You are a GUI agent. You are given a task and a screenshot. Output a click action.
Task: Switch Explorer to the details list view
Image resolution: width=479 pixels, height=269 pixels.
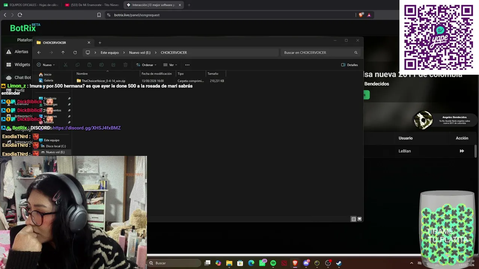click(x=354, y=219)
